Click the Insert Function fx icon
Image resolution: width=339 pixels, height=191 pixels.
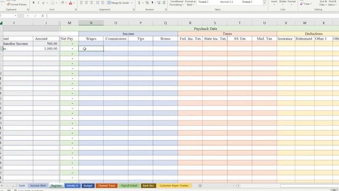tap(43, 15)
